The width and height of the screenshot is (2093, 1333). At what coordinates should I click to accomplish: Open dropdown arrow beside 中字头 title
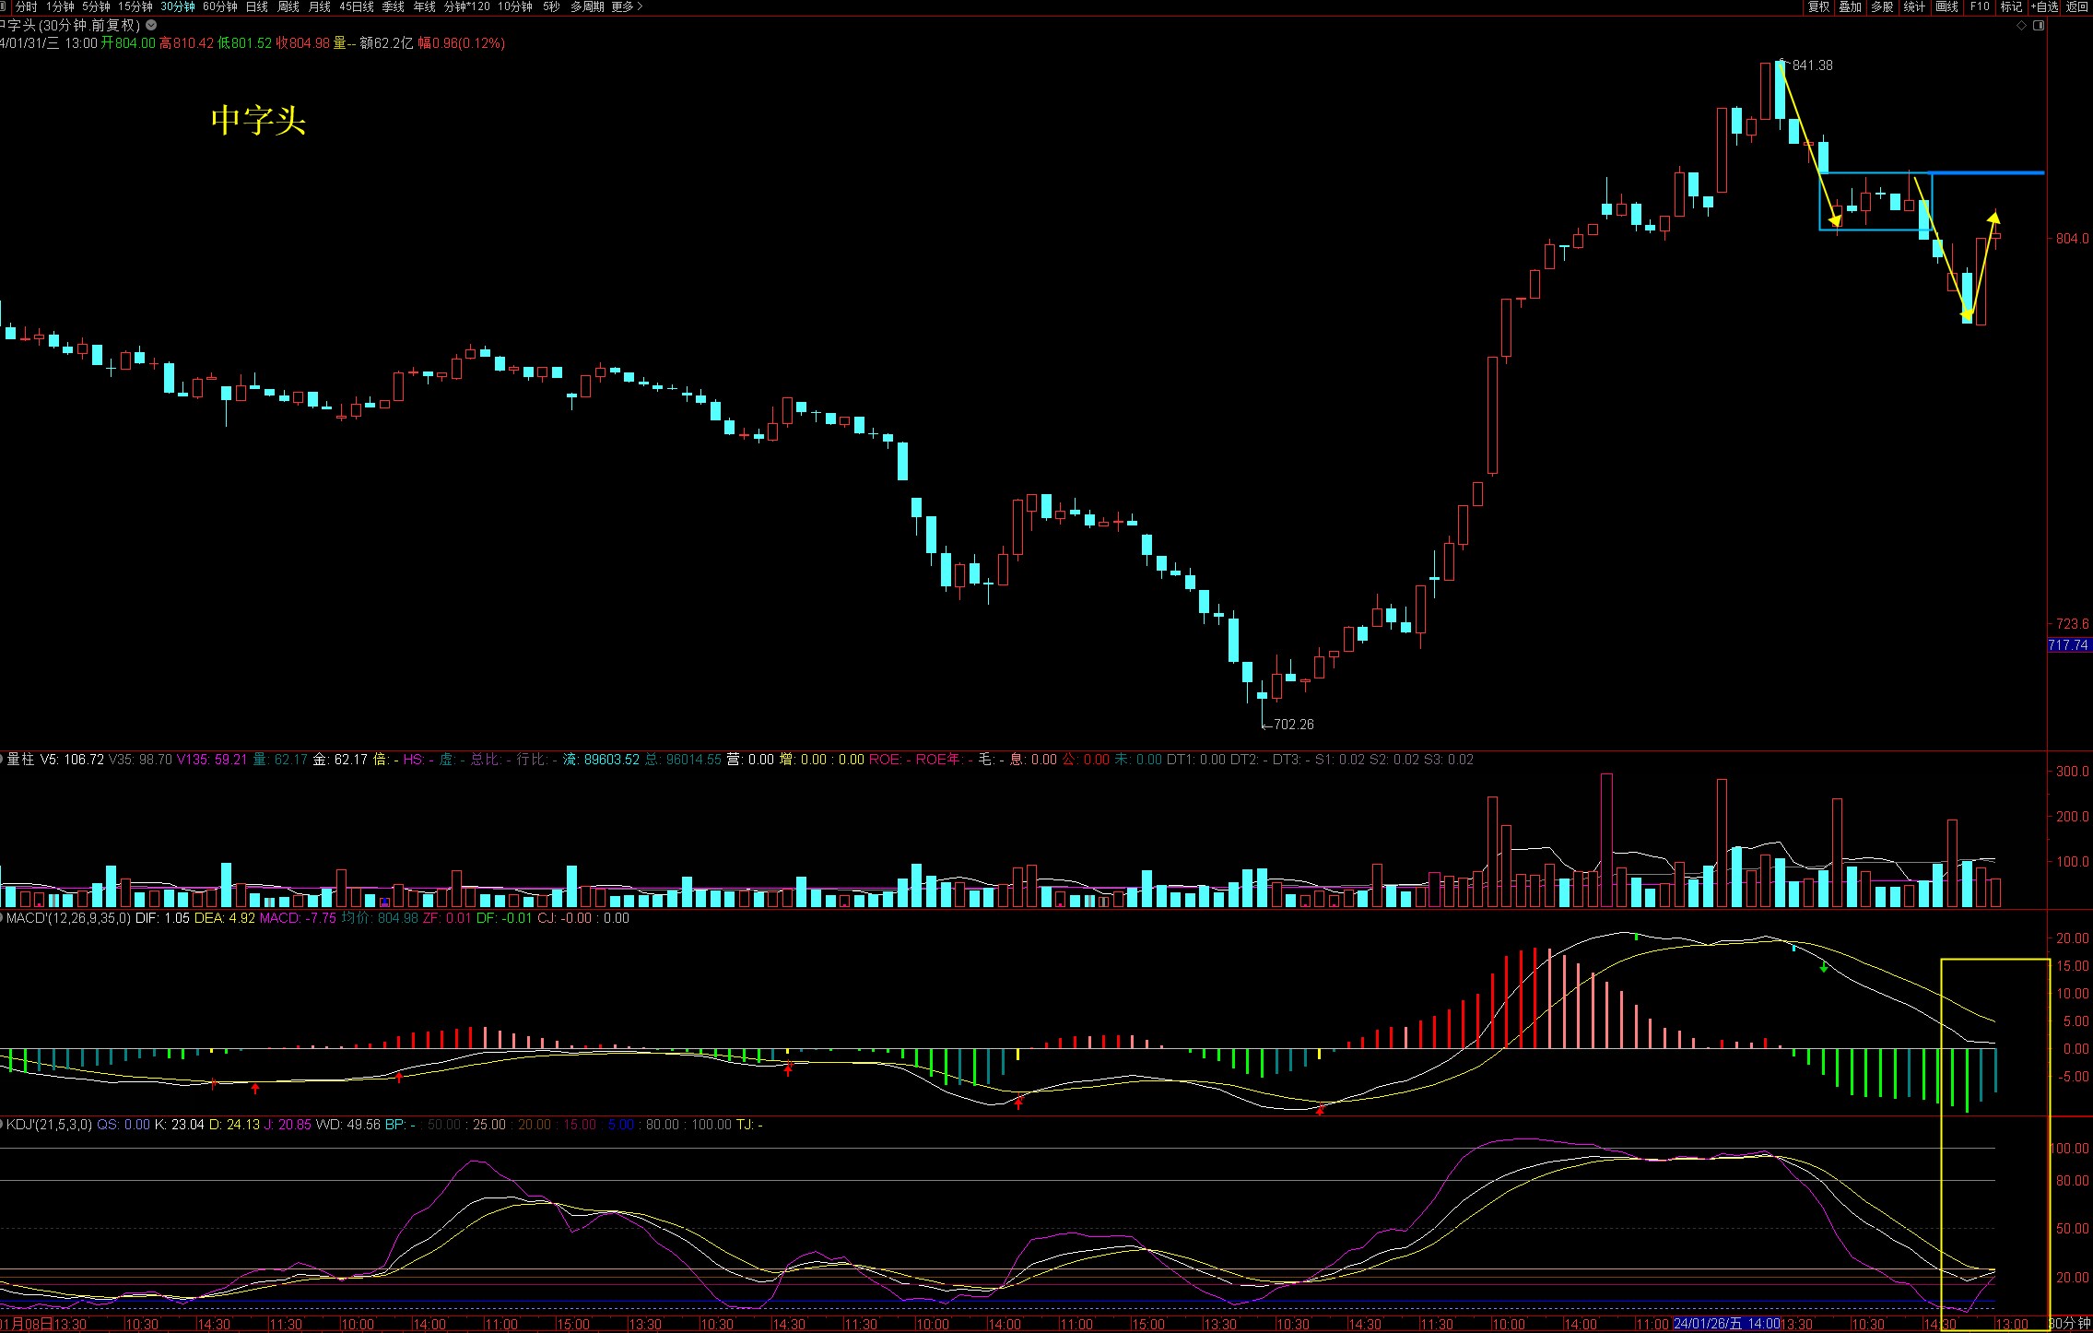tap(151, 26)
